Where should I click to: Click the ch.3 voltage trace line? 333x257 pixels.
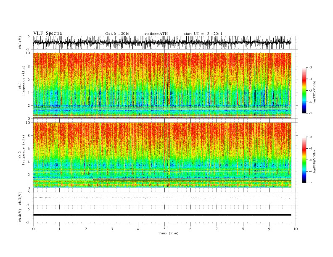coord(162,198)
